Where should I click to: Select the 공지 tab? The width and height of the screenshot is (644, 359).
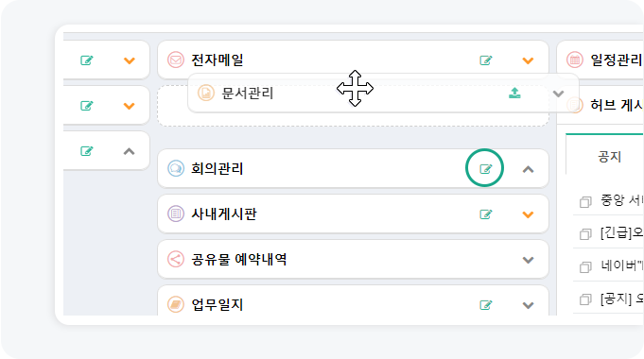tap(609, 156)
